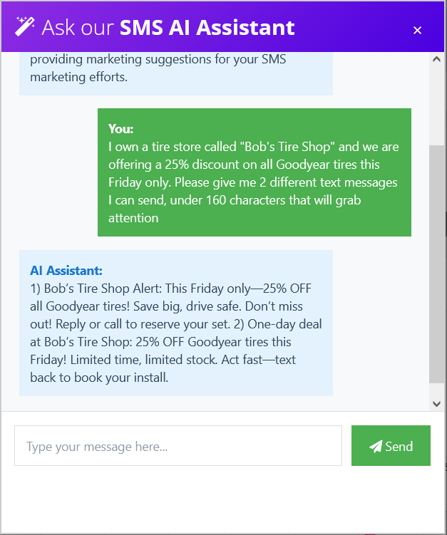
Task: Click the "You:" sender label
Action: [x=121, y=129]
